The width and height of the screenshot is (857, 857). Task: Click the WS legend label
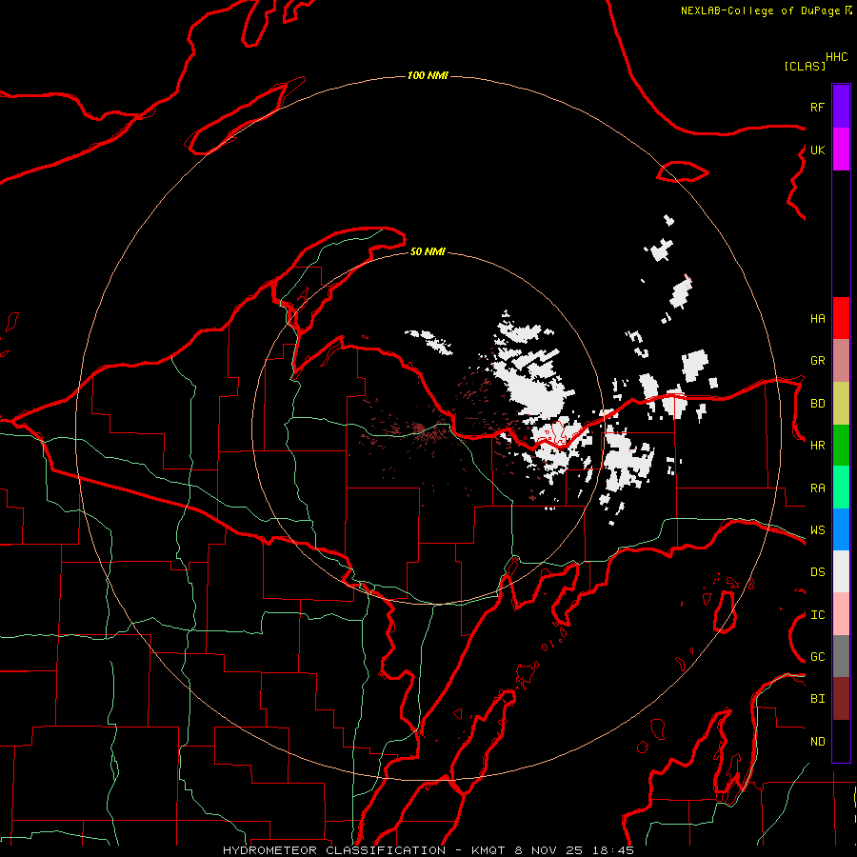817,530
